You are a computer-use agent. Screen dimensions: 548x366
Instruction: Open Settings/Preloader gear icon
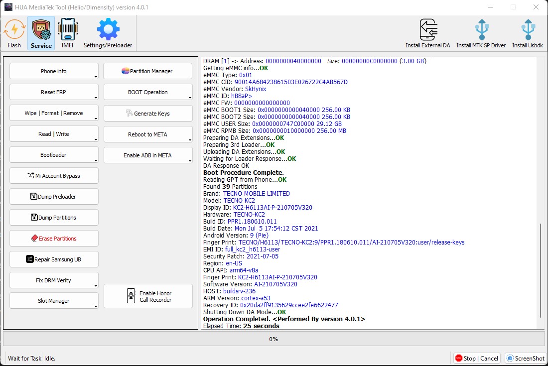[108, 30]
